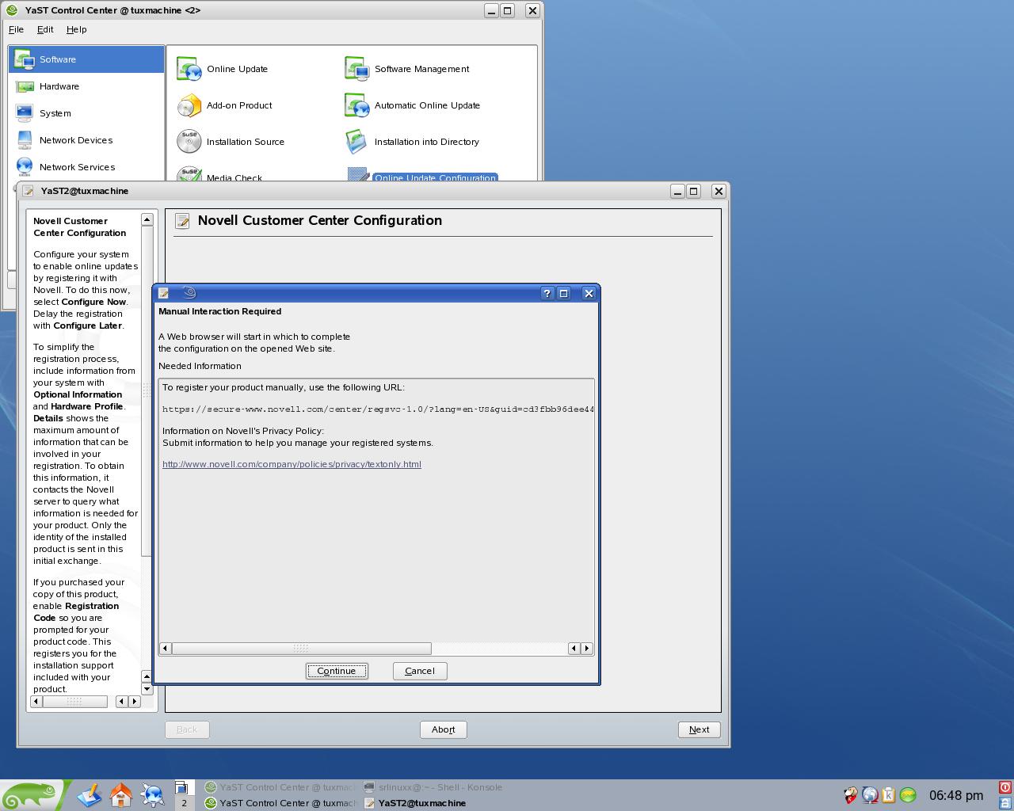Screen dimensions: 1014x811
Task: Open the SUSE chameleon start menu
Action: (32, 794)
